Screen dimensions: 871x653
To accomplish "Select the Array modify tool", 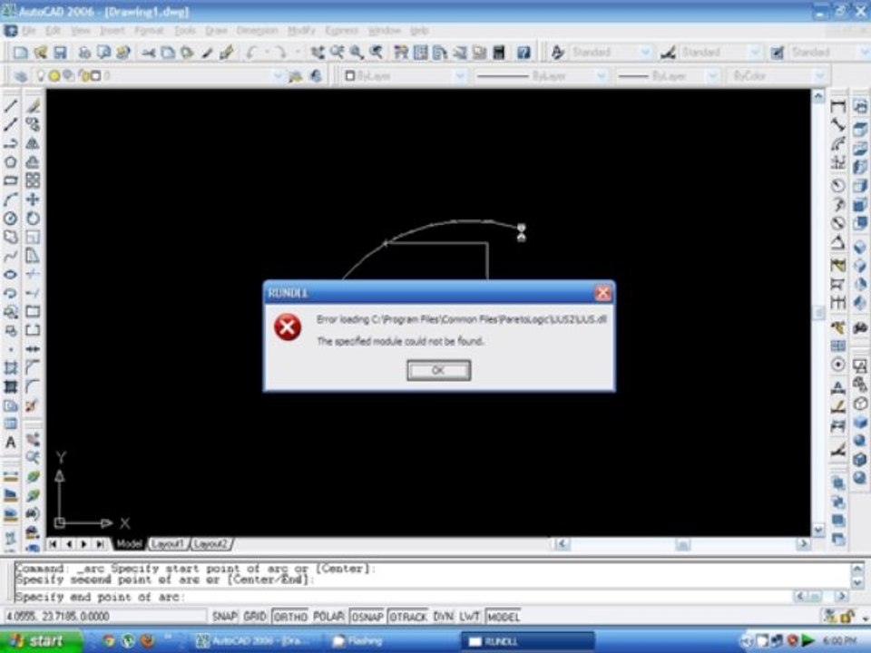I will coord(33,180).
